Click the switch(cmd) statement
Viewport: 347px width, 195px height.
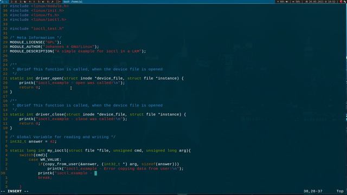pyautogui.click(x=33, y=155)
